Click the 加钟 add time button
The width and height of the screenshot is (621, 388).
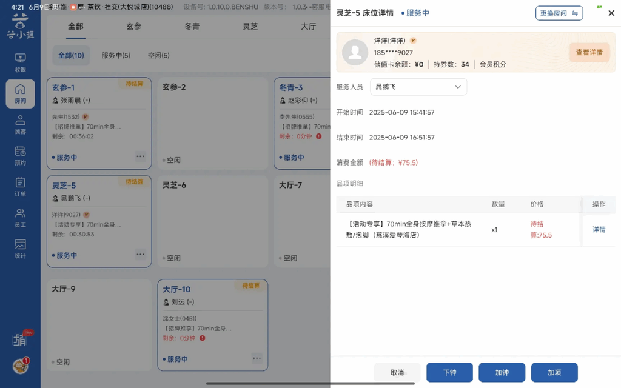point(502,373)
